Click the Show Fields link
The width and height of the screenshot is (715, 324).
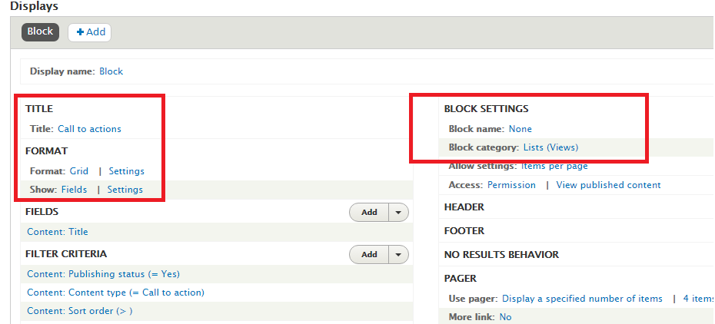click(74, 190)
